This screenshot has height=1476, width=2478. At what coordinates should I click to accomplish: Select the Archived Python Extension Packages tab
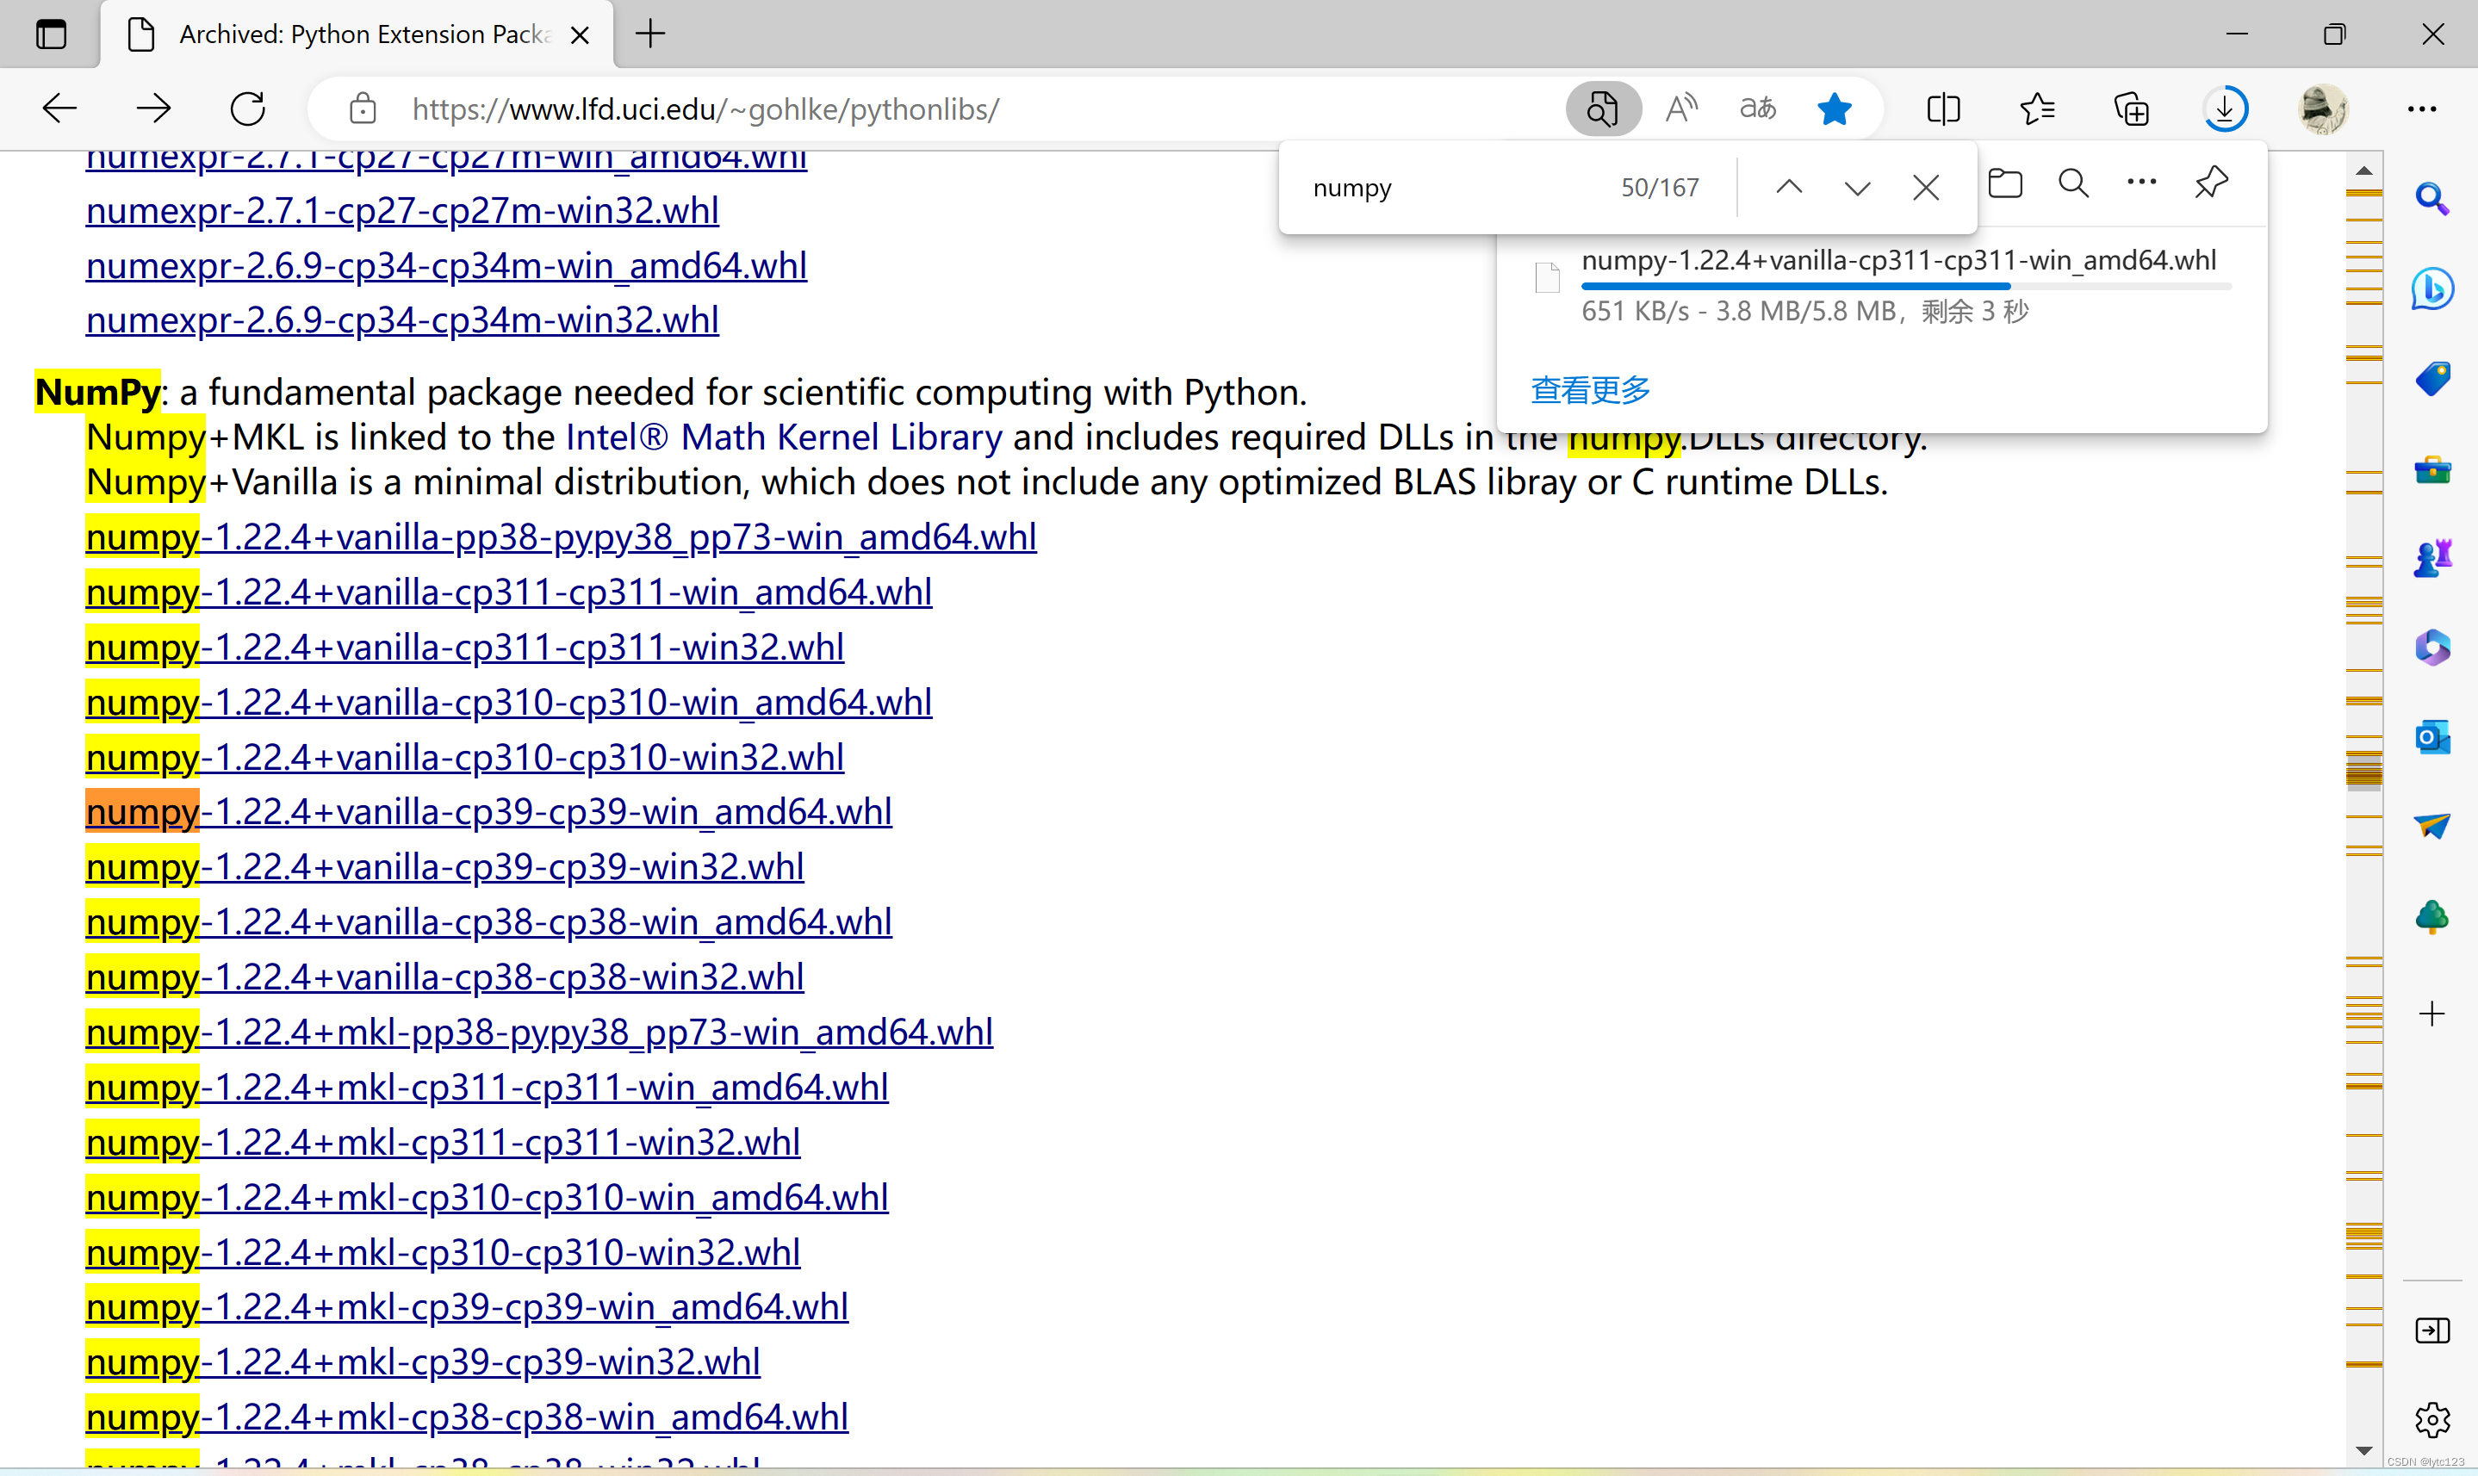point(363,34)
